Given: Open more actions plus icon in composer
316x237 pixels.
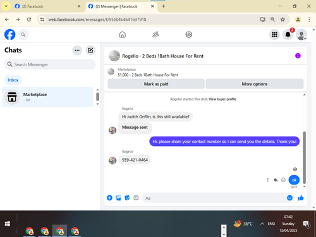Looking at the screenshot, I should pyautogui.click(x=109, y=198).
